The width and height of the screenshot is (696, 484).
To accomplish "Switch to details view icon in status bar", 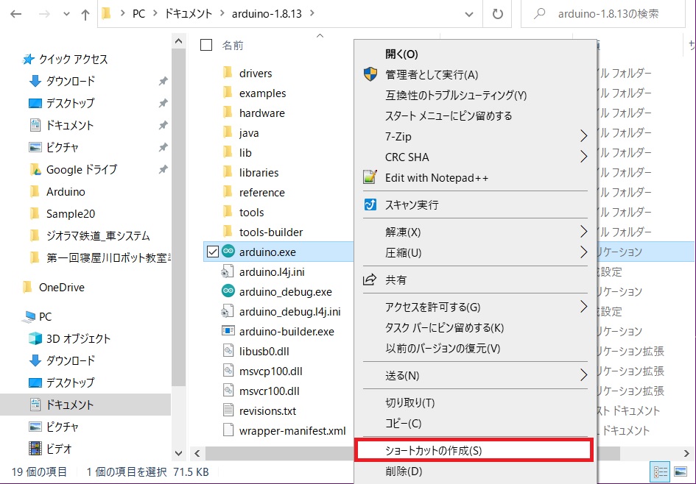I will coord(660,471).
